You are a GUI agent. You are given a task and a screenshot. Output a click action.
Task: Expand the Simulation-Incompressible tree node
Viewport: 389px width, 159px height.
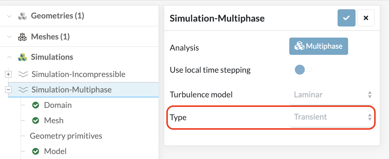pos(9,74)
